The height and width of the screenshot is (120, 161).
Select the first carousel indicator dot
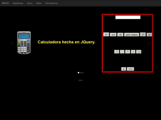tap(78, 73)
